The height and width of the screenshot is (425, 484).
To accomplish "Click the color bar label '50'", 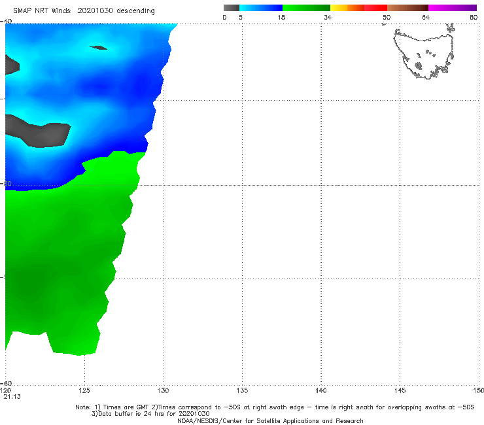I will tap(387, 17).
